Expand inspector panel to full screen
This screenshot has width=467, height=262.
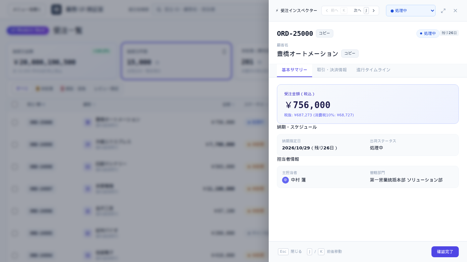point(443,11)
